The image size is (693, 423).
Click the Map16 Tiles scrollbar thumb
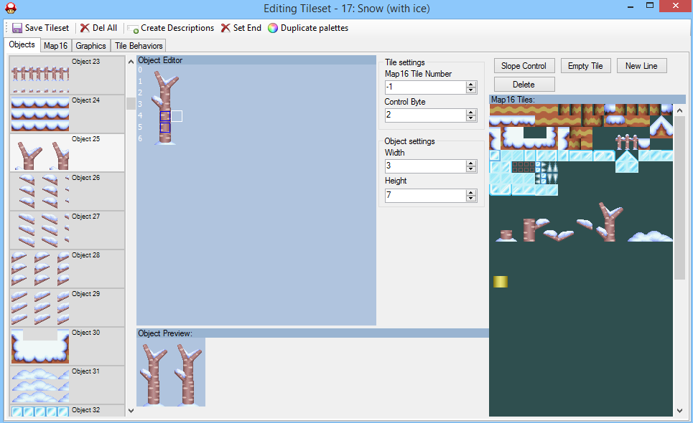[x=680, y=199]
